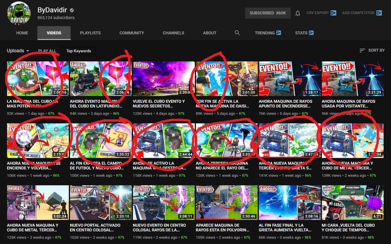This screenshot has width=391, height=244.
Task: Click the Top Keywords button
Action: [79, 51]
